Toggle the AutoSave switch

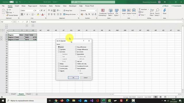pyautogui.click(x=11, y=2)
